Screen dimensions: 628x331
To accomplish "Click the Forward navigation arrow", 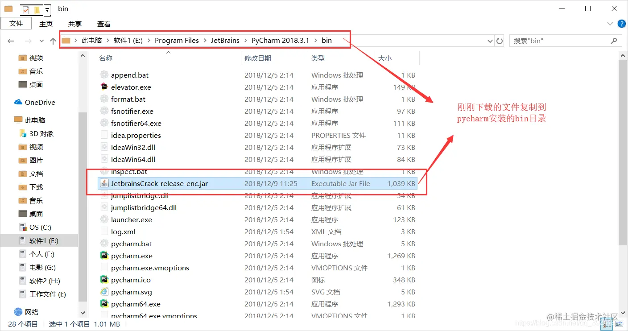I will pyautogui.click(x=28, y=41).
